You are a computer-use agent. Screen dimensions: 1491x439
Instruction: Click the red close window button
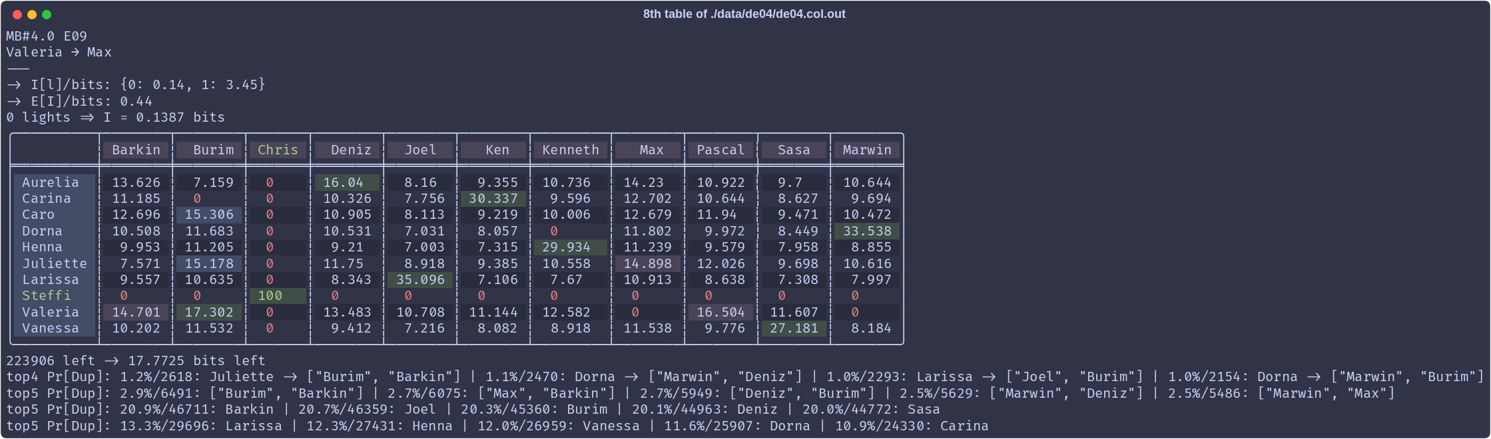coord(17,15)
